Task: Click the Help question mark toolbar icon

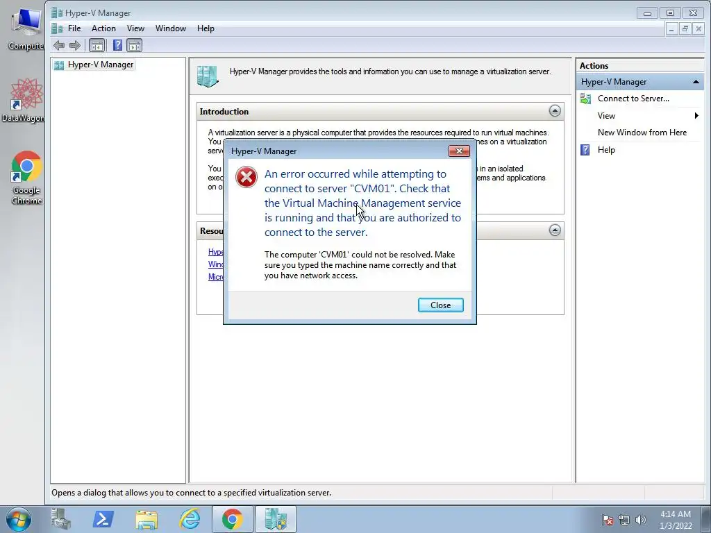Action: tap(117, 45)
